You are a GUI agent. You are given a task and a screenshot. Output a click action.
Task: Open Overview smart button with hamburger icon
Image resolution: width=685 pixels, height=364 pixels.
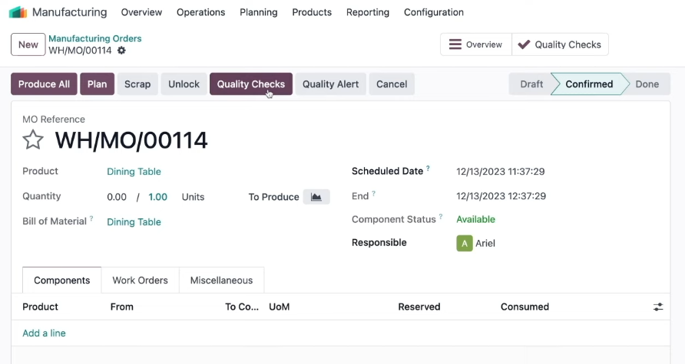click(476, 44)
